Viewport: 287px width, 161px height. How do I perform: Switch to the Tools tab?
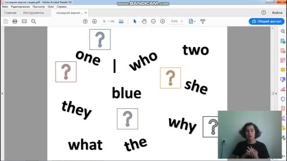[x=34, y=13]
